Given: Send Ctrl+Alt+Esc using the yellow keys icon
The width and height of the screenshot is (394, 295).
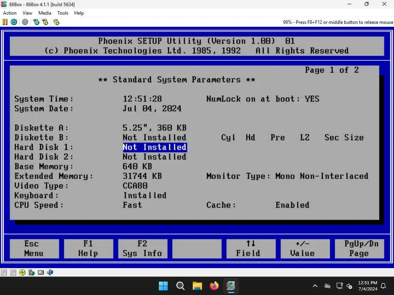Looking at the screenshot, I should (x=45, y=22).
